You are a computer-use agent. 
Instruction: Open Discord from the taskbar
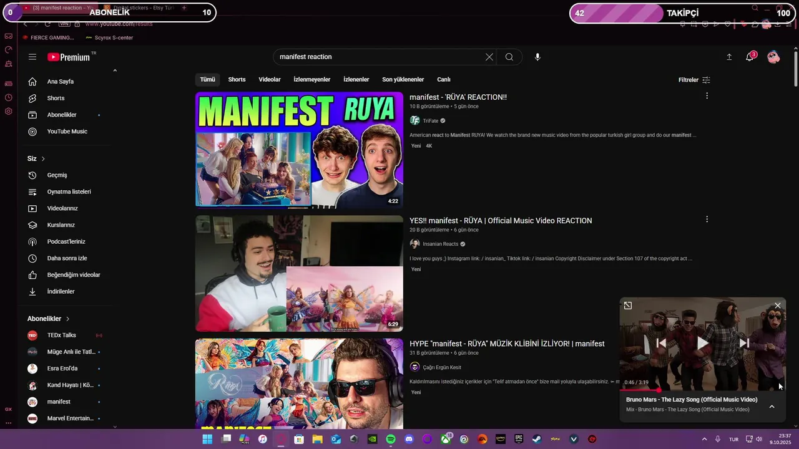coord(409,439)
